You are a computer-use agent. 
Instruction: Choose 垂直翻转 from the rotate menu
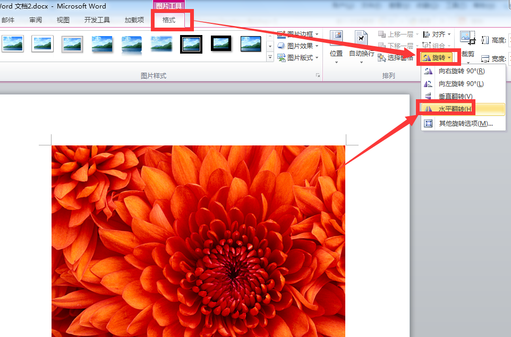click(x=463, y=97)
